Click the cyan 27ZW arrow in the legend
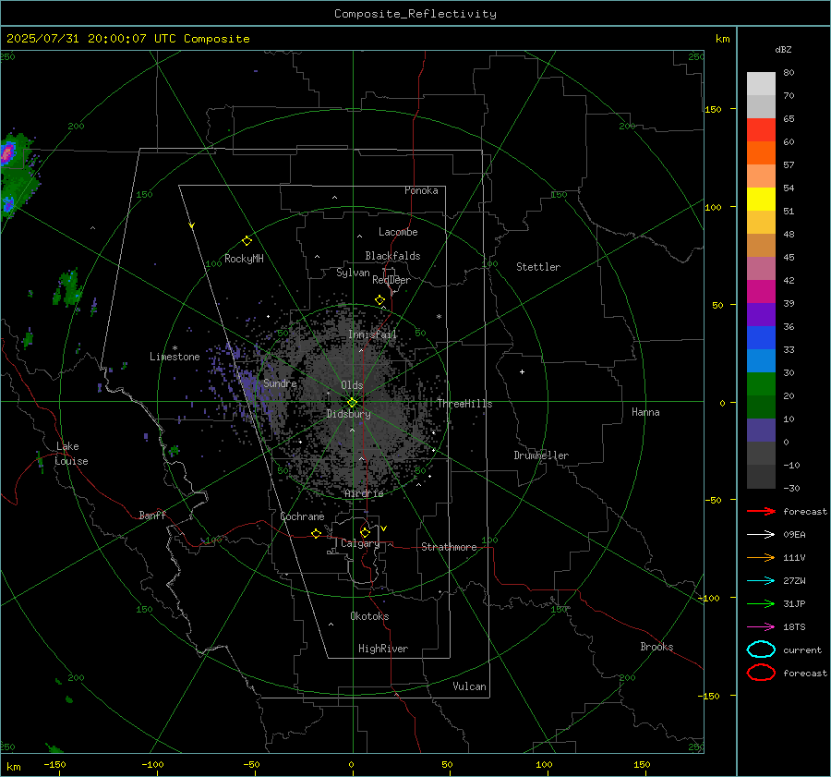The image size is (831, 777). coord(761,581)
